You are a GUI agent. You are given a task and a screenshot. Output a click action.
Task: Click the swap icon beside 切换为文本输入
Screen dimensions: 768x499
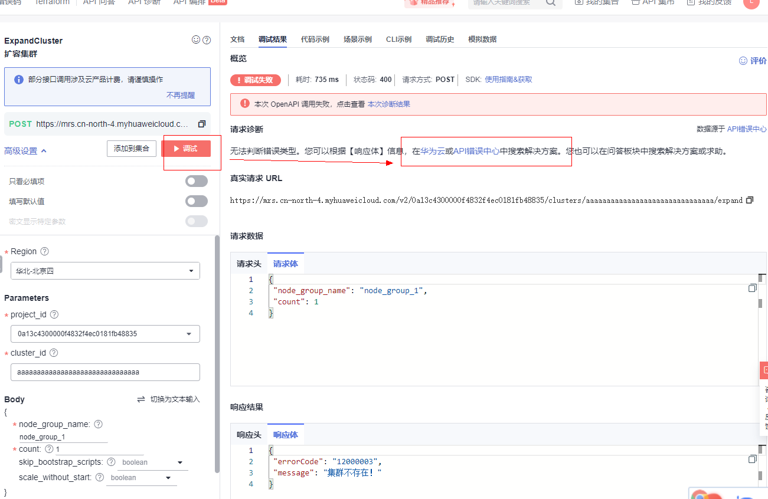[x=141, y=399]
